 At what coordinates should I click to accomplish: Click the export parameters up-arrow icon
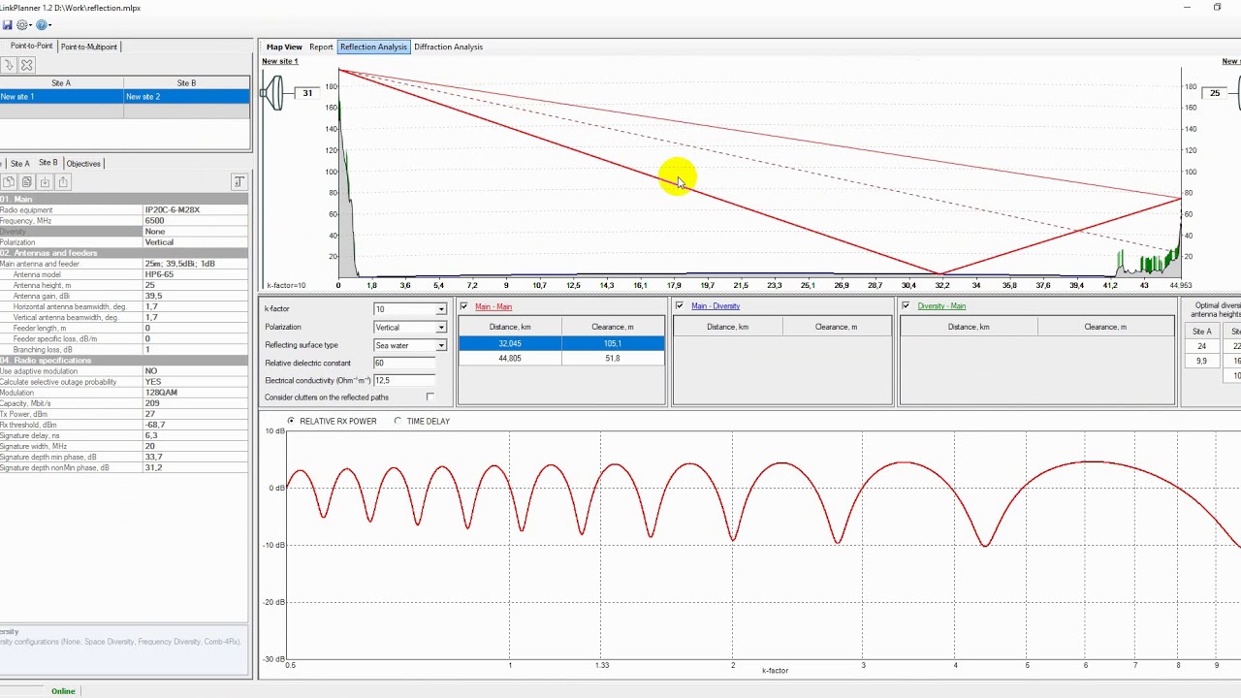[63, 182]
